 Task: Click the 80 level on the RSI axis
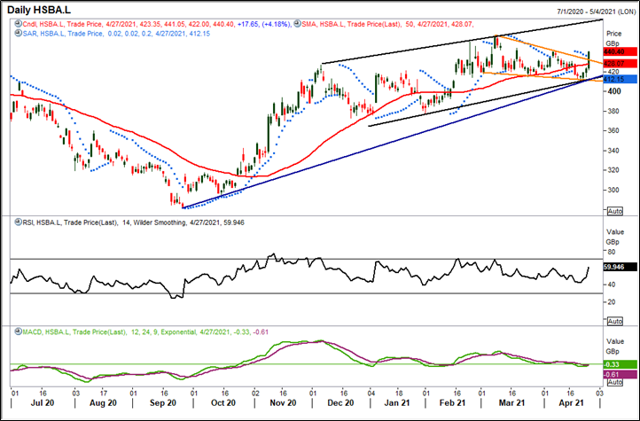pyautogui.click(x=611, y=252)
